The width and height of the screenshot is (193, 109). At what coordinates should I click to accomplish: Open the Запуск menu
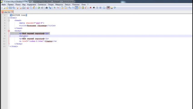click(68, 5)
